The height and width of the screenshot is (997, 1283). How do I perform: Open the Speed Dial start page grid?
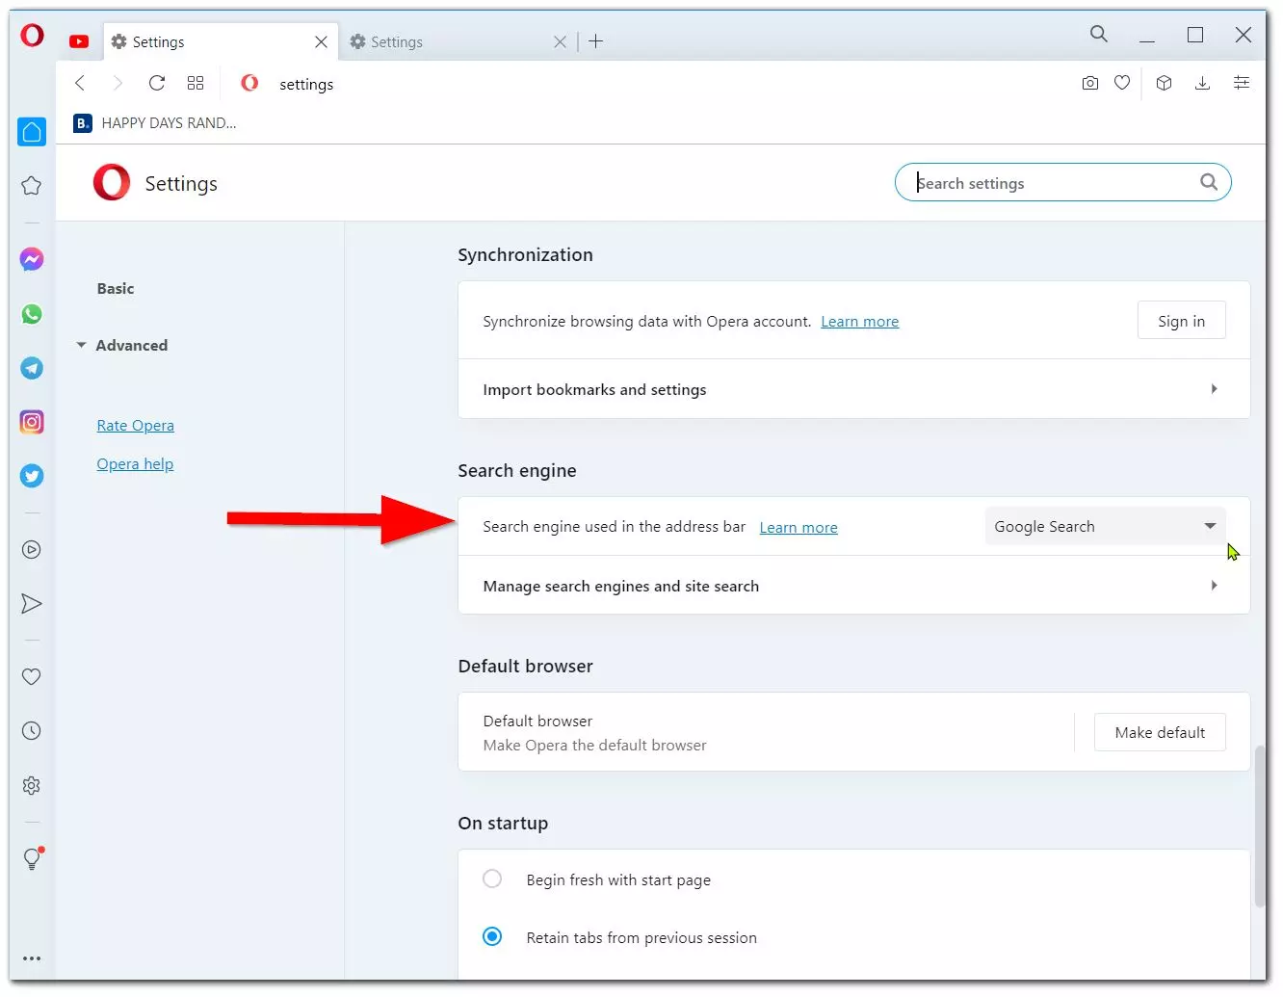click(196, 83)
